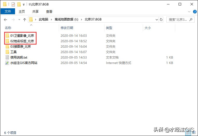This screenshot has height=136, width=198.
Task: Open the Quick Access Toolbar customize dropdown
Action: (x=24, y=5)
